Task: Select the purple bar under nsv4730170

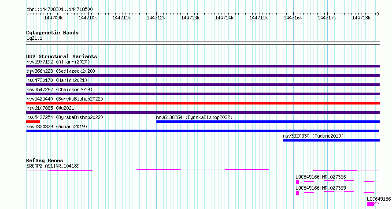Action: [203, 85]
